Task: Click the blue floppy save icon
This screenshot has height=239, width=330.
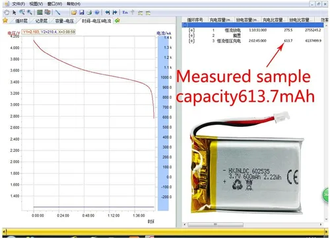Action: 82,13
